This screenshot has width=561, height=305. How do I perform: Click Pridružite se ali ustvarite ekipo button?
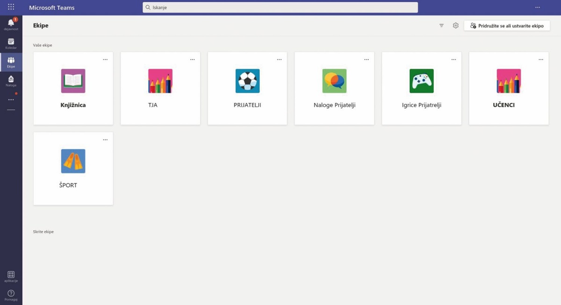(507, 26)
